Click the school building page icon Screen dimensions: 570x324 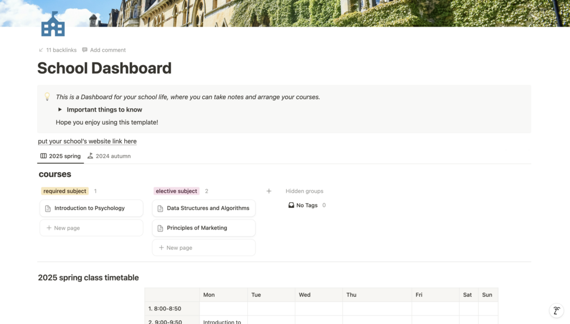click(x=53, y=24)
